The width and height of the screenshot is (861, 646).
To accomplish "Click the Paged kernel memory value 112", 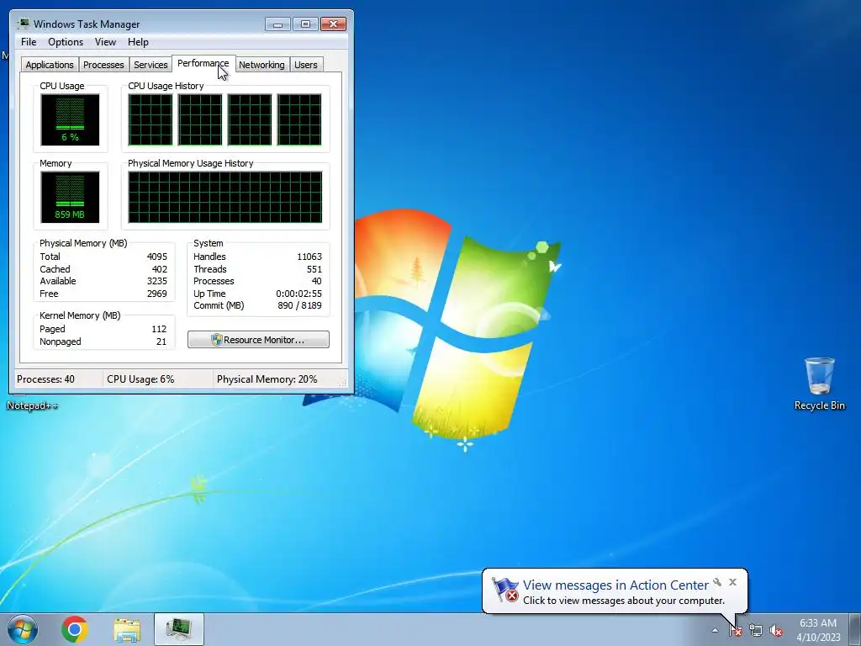I will pyautogui.click(x=159, y=329).
